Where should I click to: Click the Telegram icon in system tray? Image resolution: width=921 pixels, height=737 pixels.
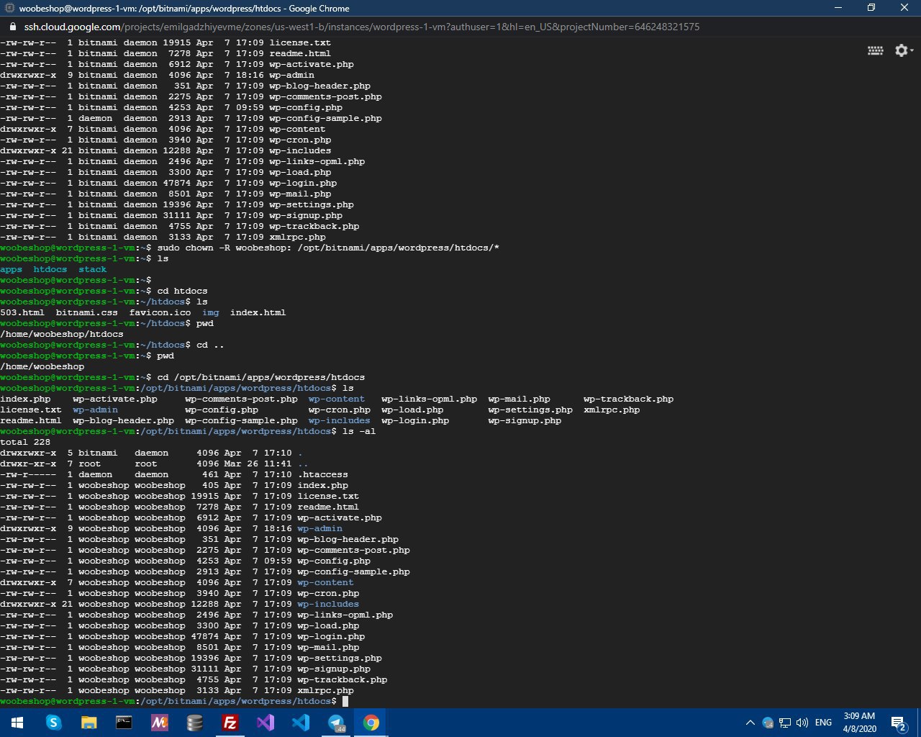[768, 723]
